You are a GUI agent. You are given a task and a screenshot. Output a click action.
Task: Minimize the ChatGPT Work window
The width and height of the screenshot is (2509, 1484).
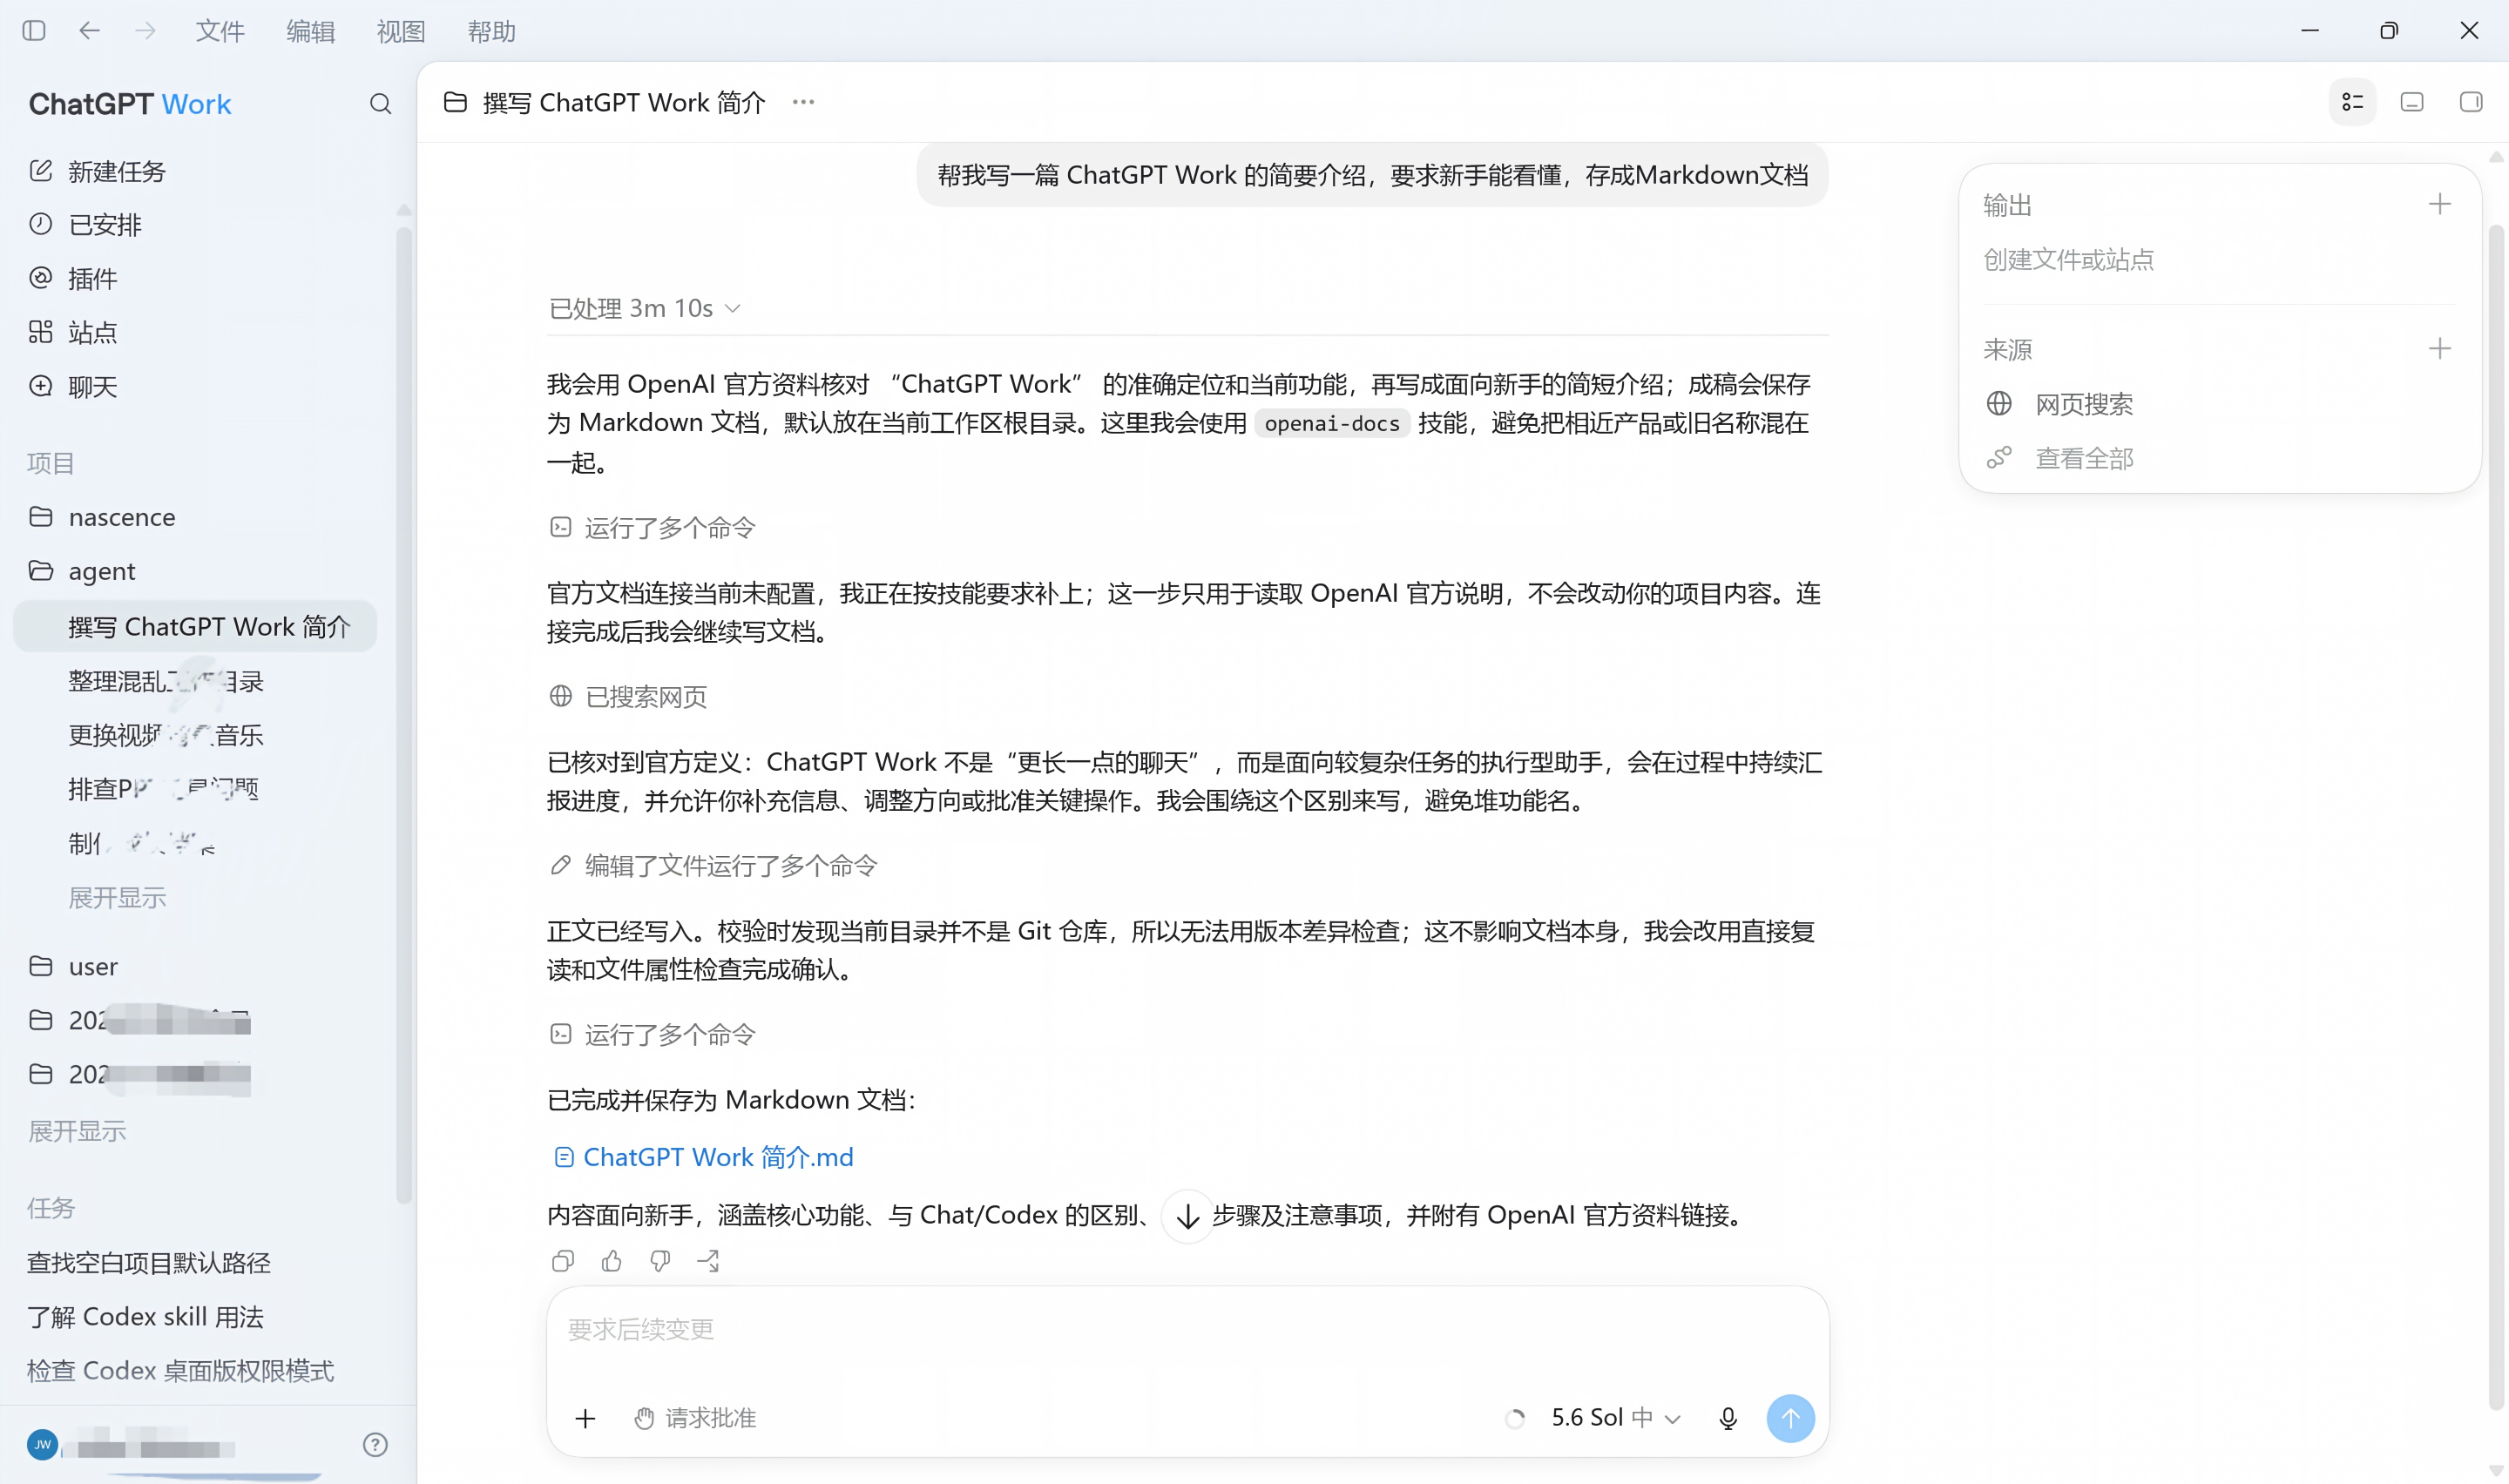(2310, 31)
